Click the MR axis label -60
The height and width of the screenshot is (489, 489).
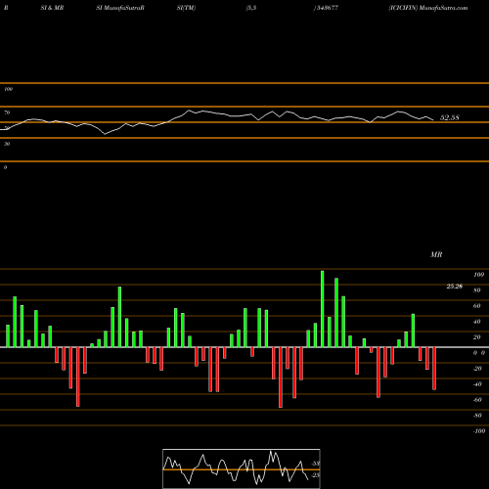(x=477, y=400)
